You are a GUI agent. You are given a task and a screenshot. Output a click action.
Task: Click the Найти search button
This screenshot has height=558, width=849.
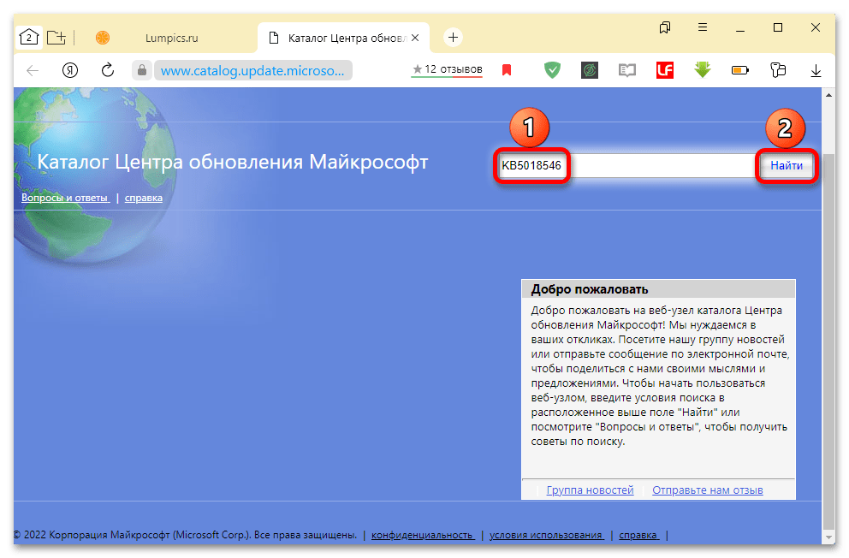point(786,165)
